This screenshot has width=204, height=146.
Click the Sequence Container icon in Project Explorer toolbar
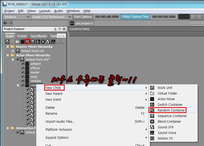33,42
